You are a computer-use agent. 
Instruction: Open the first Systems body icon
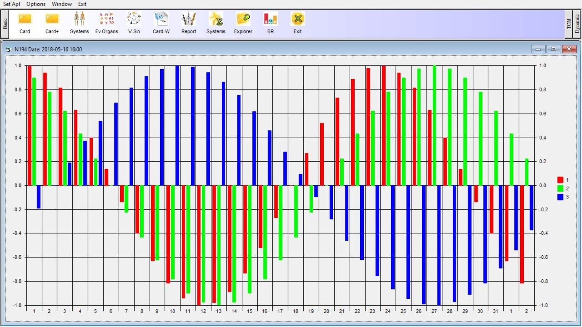point(80,23)
